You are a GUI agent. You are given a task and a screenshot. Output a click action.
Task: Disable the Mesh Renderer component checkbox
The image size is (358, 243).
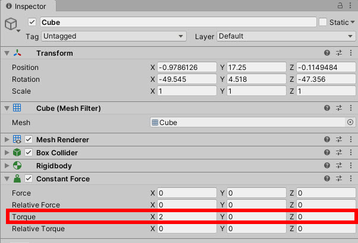pos(29,139)
